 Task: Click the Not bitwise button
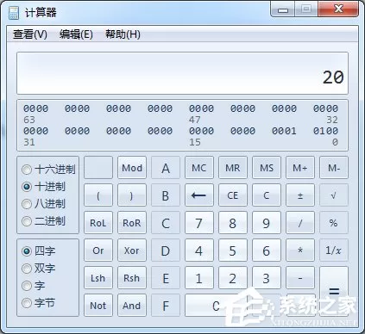pos(98,306)
